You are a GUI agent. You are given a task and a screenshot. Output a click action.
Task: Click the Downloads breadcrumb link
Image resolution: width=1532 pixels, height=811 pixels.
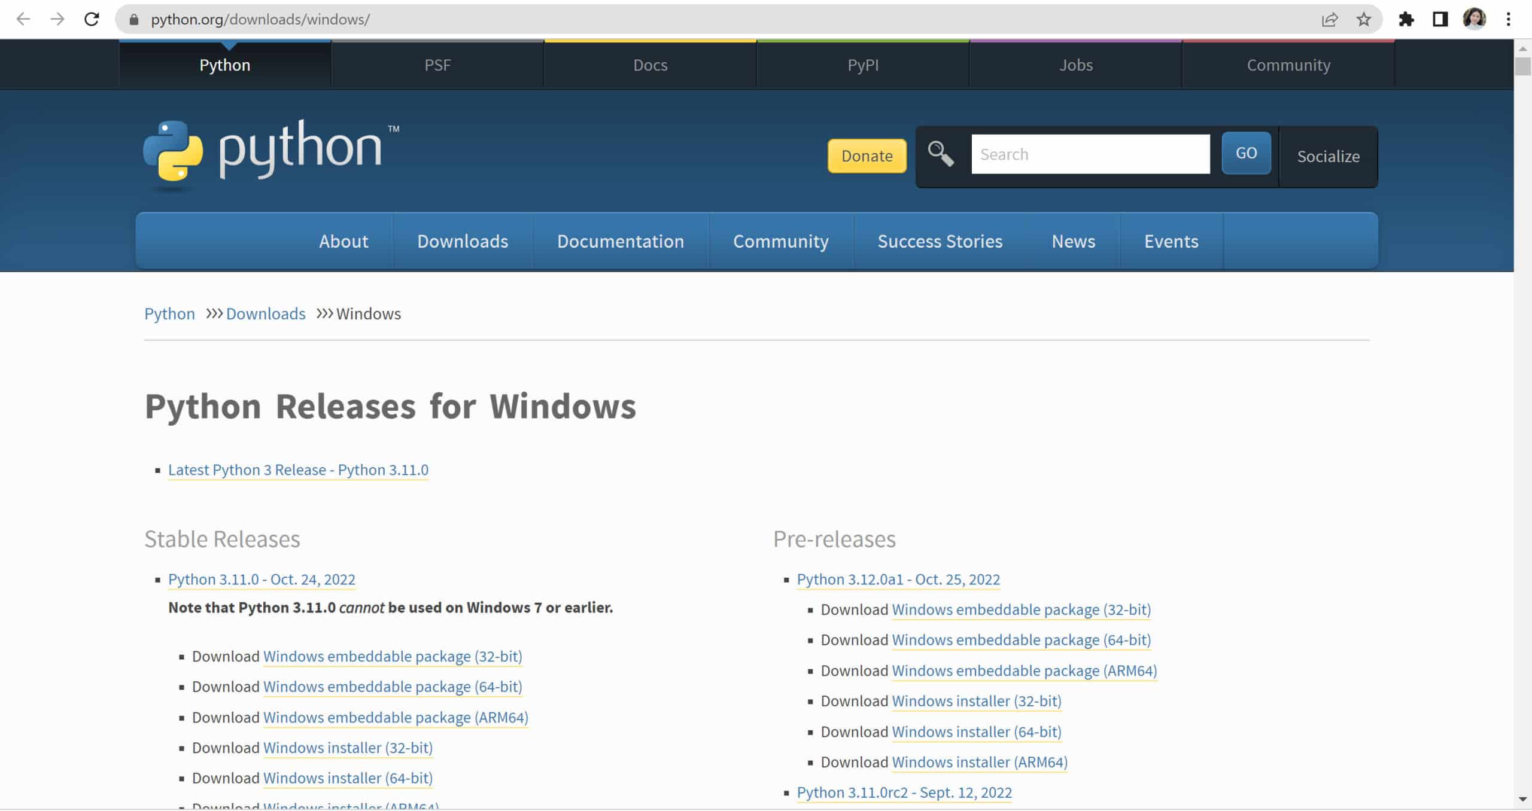(266, 313)
